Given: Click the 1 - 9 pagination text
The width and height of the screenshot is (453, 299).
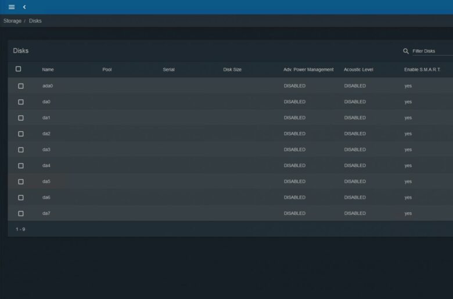Looking at the screenshot, I should click(x=20, y=229).
